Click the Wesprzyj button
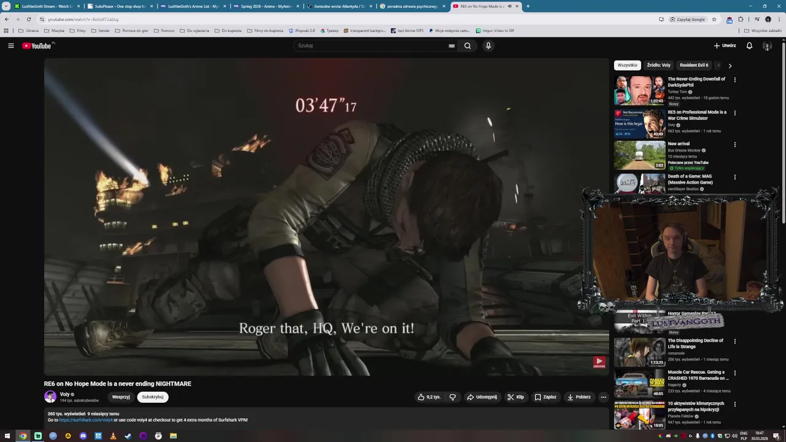 point(121,397)
